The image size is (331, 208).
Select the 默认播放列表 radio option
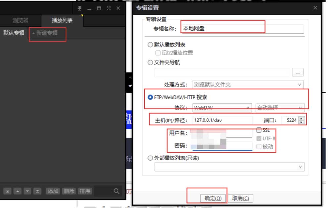[x=150, y=45]
